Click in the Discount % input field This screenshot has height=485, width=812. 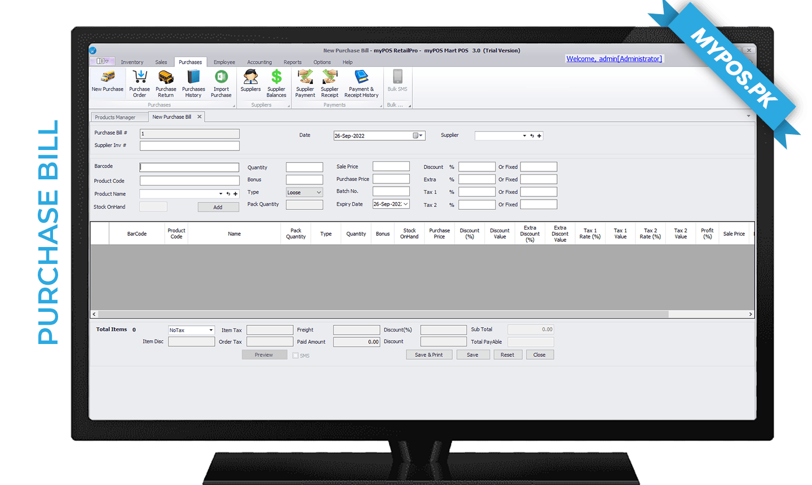coord(477,167)
